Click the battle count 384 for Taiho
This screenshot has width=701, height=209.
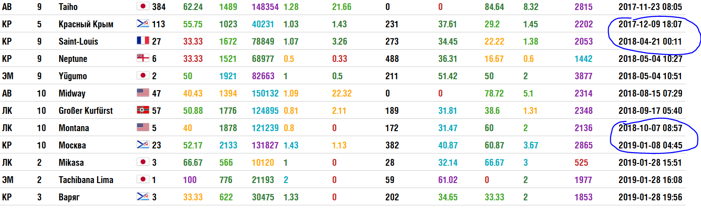pos(159,7)
